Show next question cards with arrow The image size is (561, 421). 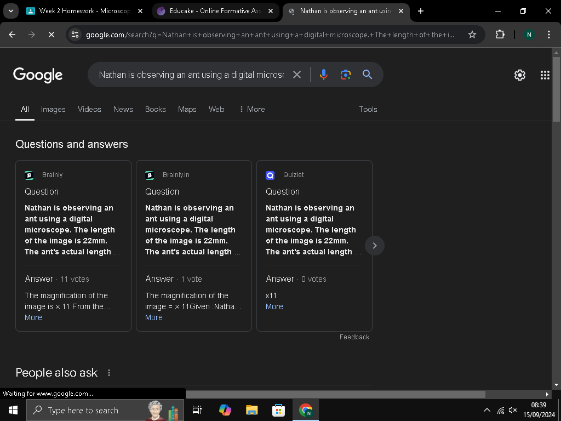tap(375, 246)
